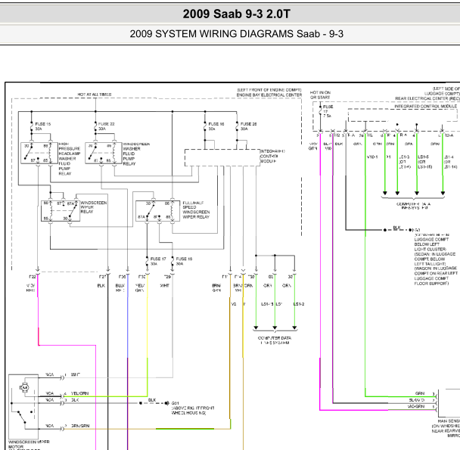Click 'ENGINE BAY ELECTRICAL CENTER' label
This screenshot has height=450, width=460.
[x=269, y=95]
